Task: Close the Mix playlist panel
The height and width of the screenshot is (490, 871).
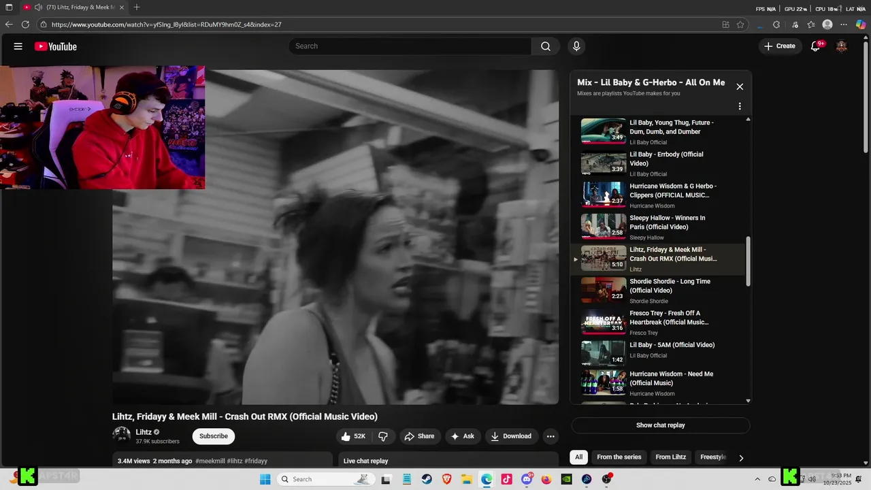Action: [x=740, y=86]
